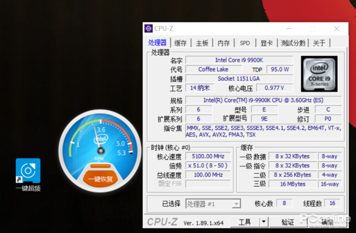Switch to the 处理器 tab
The image size is (356, 233).
tap(157, 43)
